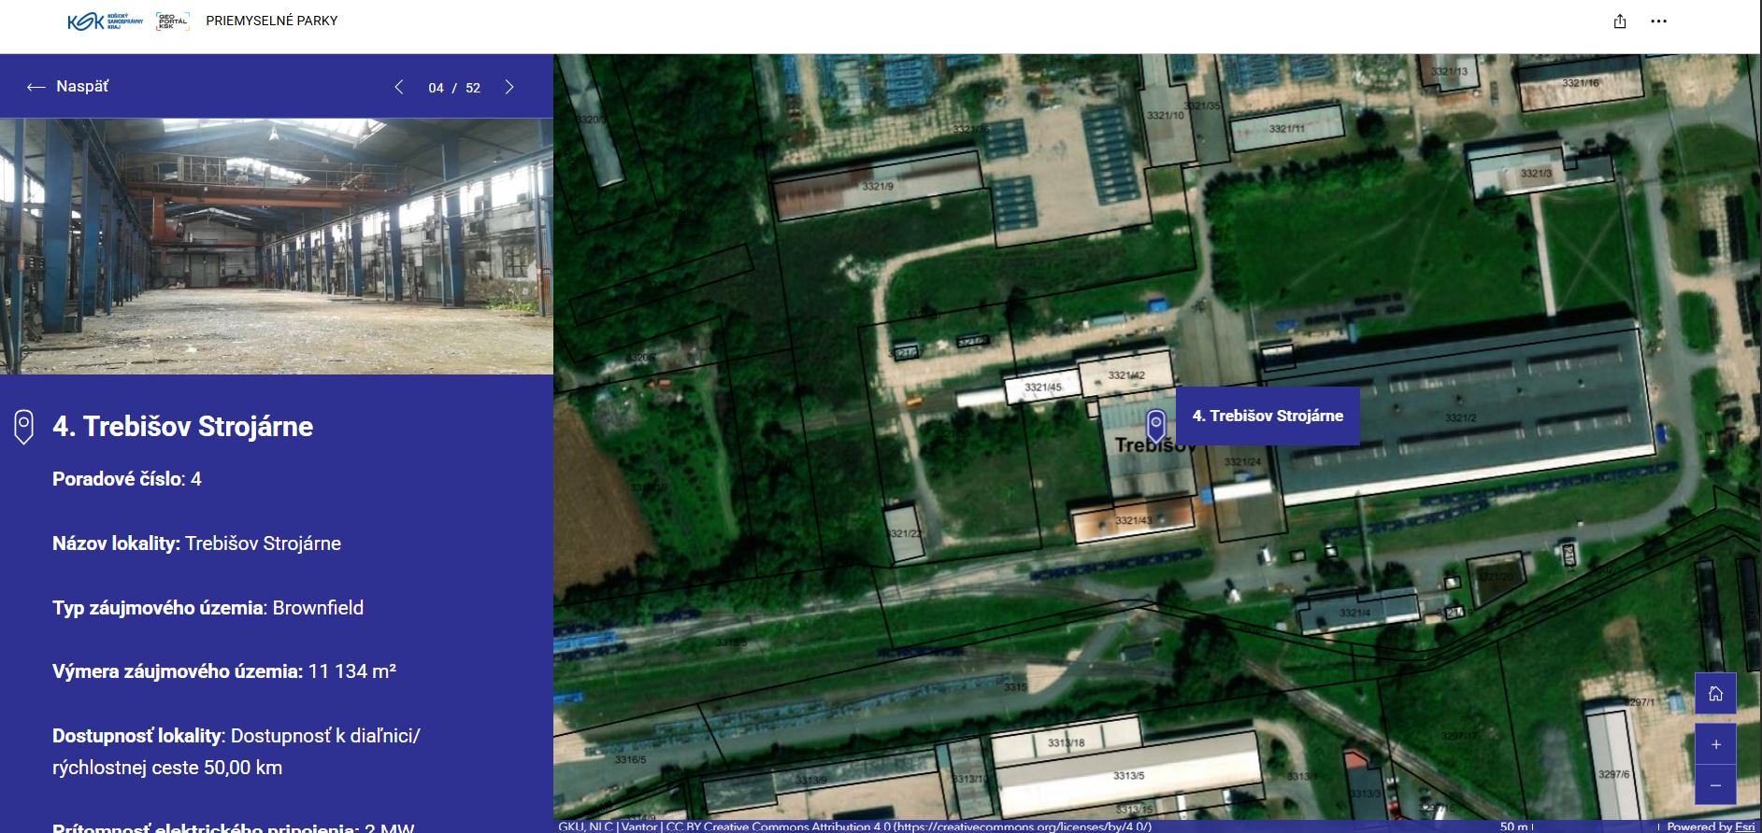Click the 50 m scale bar label

click(x=1513, y=826)
